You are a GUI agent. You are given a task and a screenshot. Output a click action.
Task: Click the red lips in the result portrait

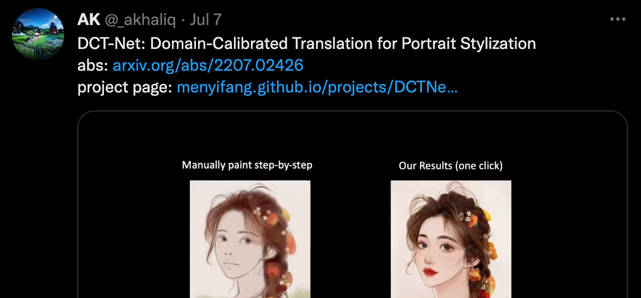(x=429, y=271)
